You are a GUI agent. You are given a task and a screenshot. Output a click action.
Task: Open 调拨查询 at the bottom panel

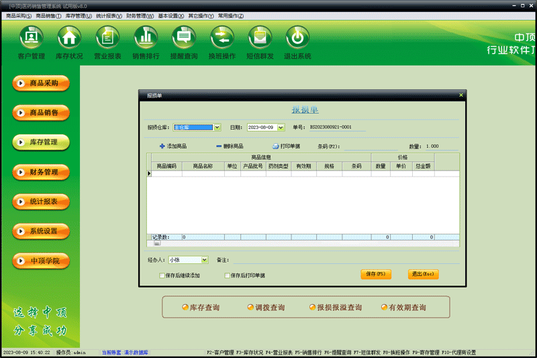tap(266, 308)
